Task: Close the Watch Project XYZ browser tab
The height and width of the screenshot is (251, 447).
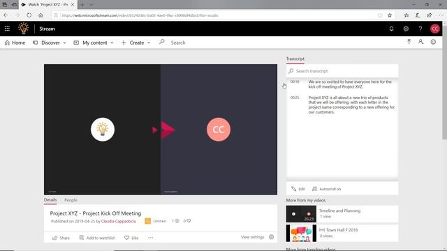Action: [x=73, y=5]
